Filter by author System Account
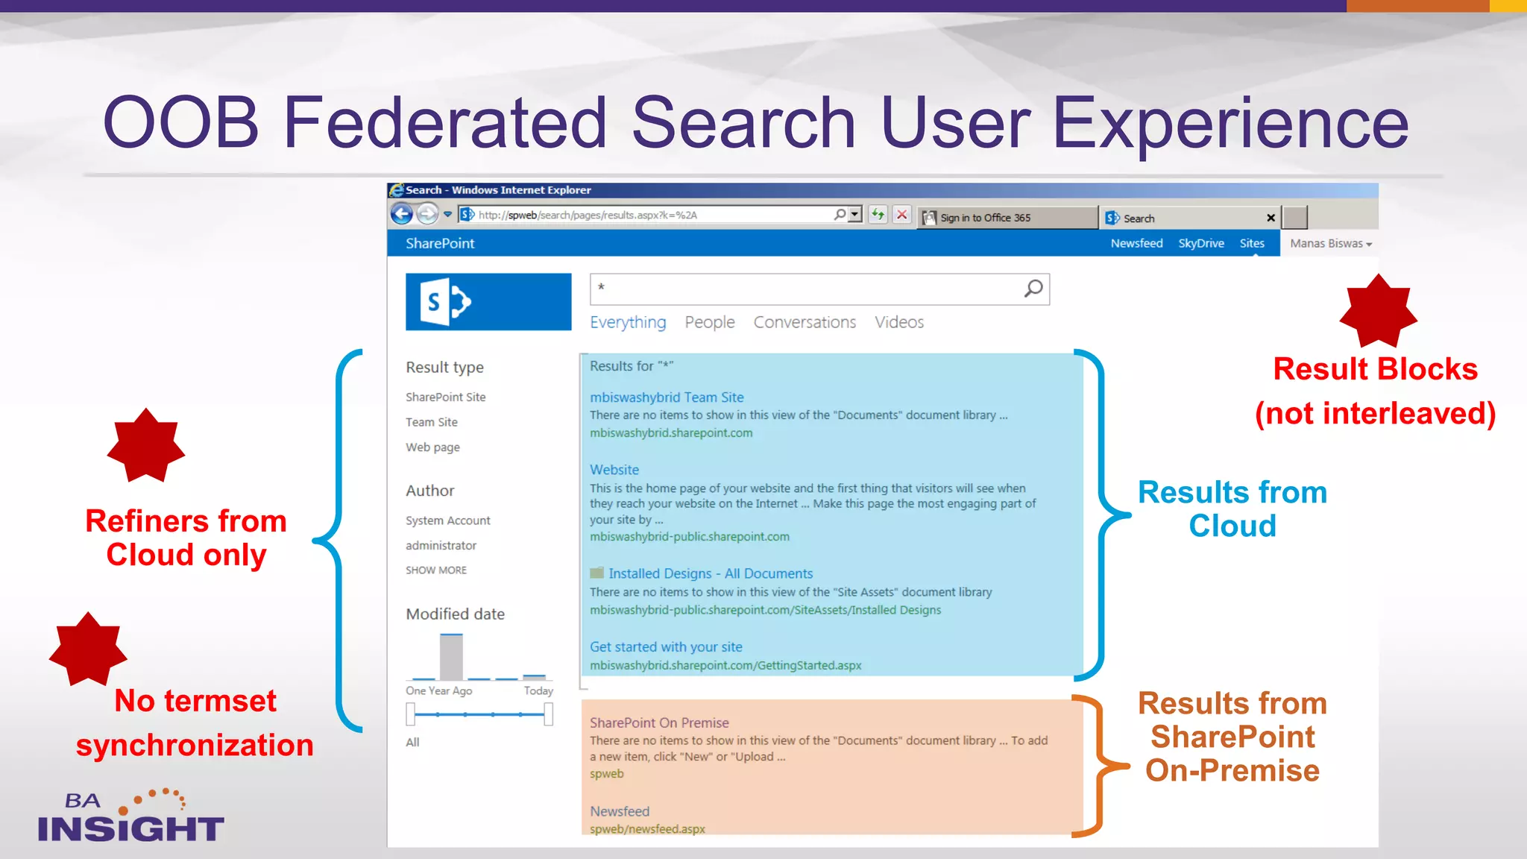Screen dimensions: 1527x859 pos(448,520)
